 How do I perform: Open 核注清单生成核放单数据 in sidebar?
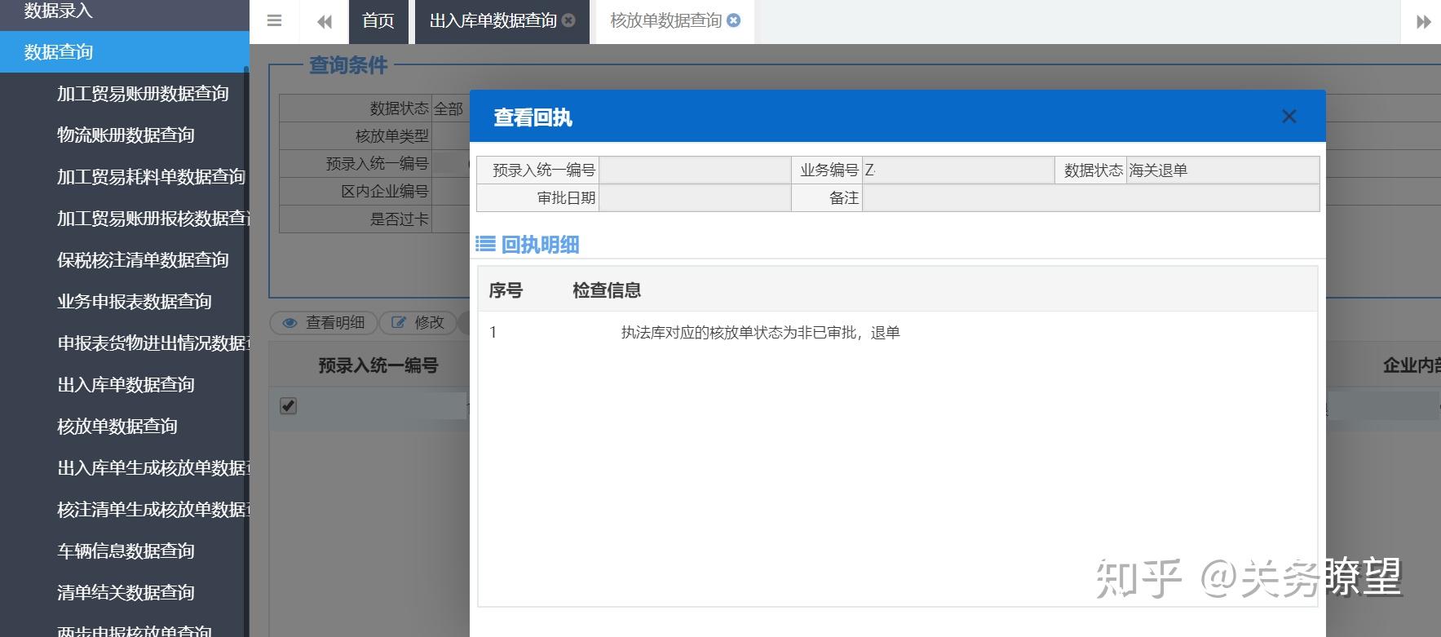153,510
